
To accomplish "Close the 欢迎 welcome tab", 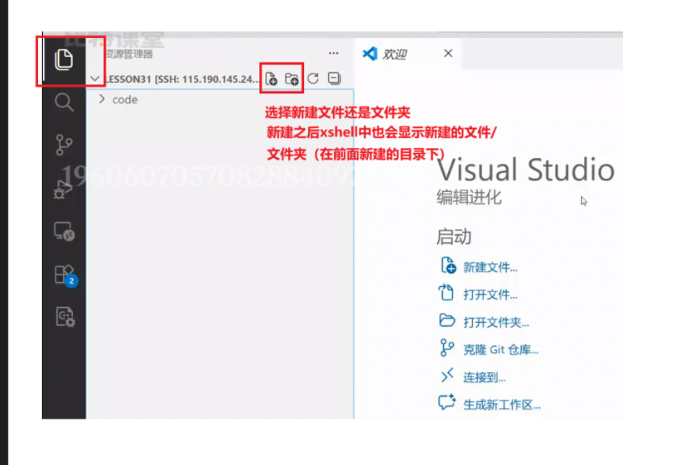I will [x=448, y=53].
